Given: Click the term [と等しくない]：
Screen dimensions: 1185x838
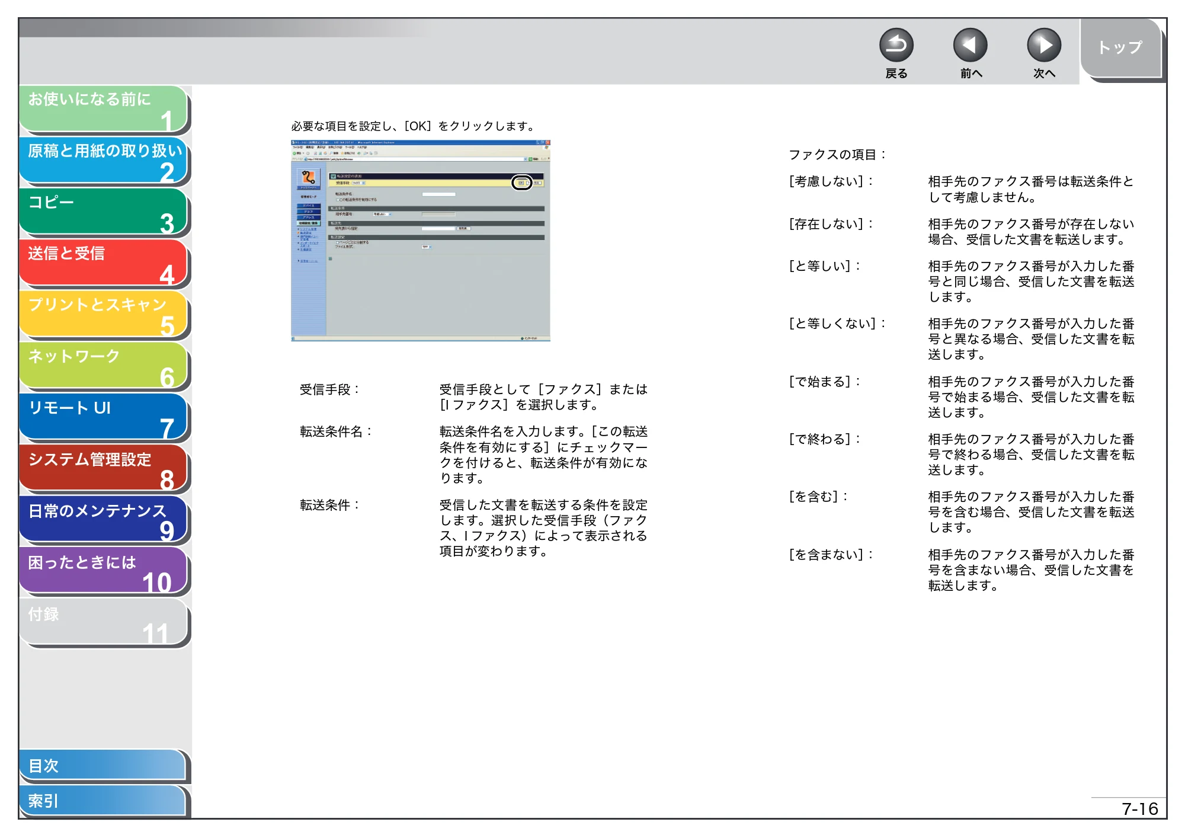Looking at the screenshot, I should [838, 324].
